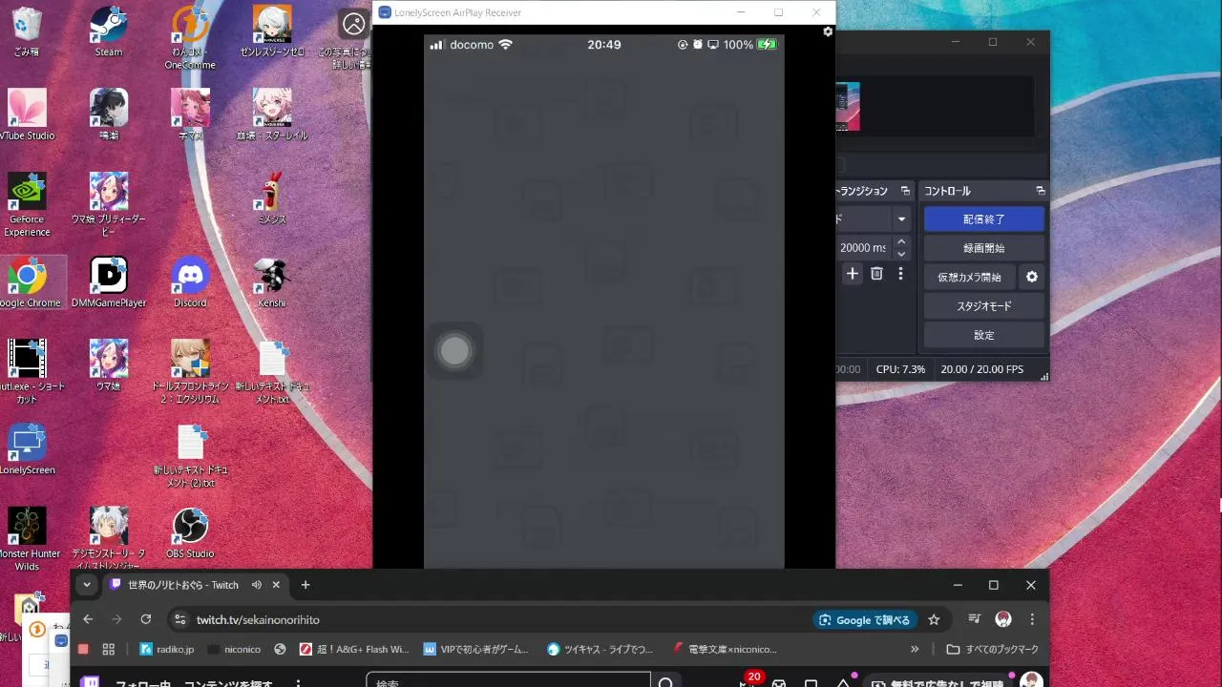Pop out the OBS transitions dock

[905, 191]
